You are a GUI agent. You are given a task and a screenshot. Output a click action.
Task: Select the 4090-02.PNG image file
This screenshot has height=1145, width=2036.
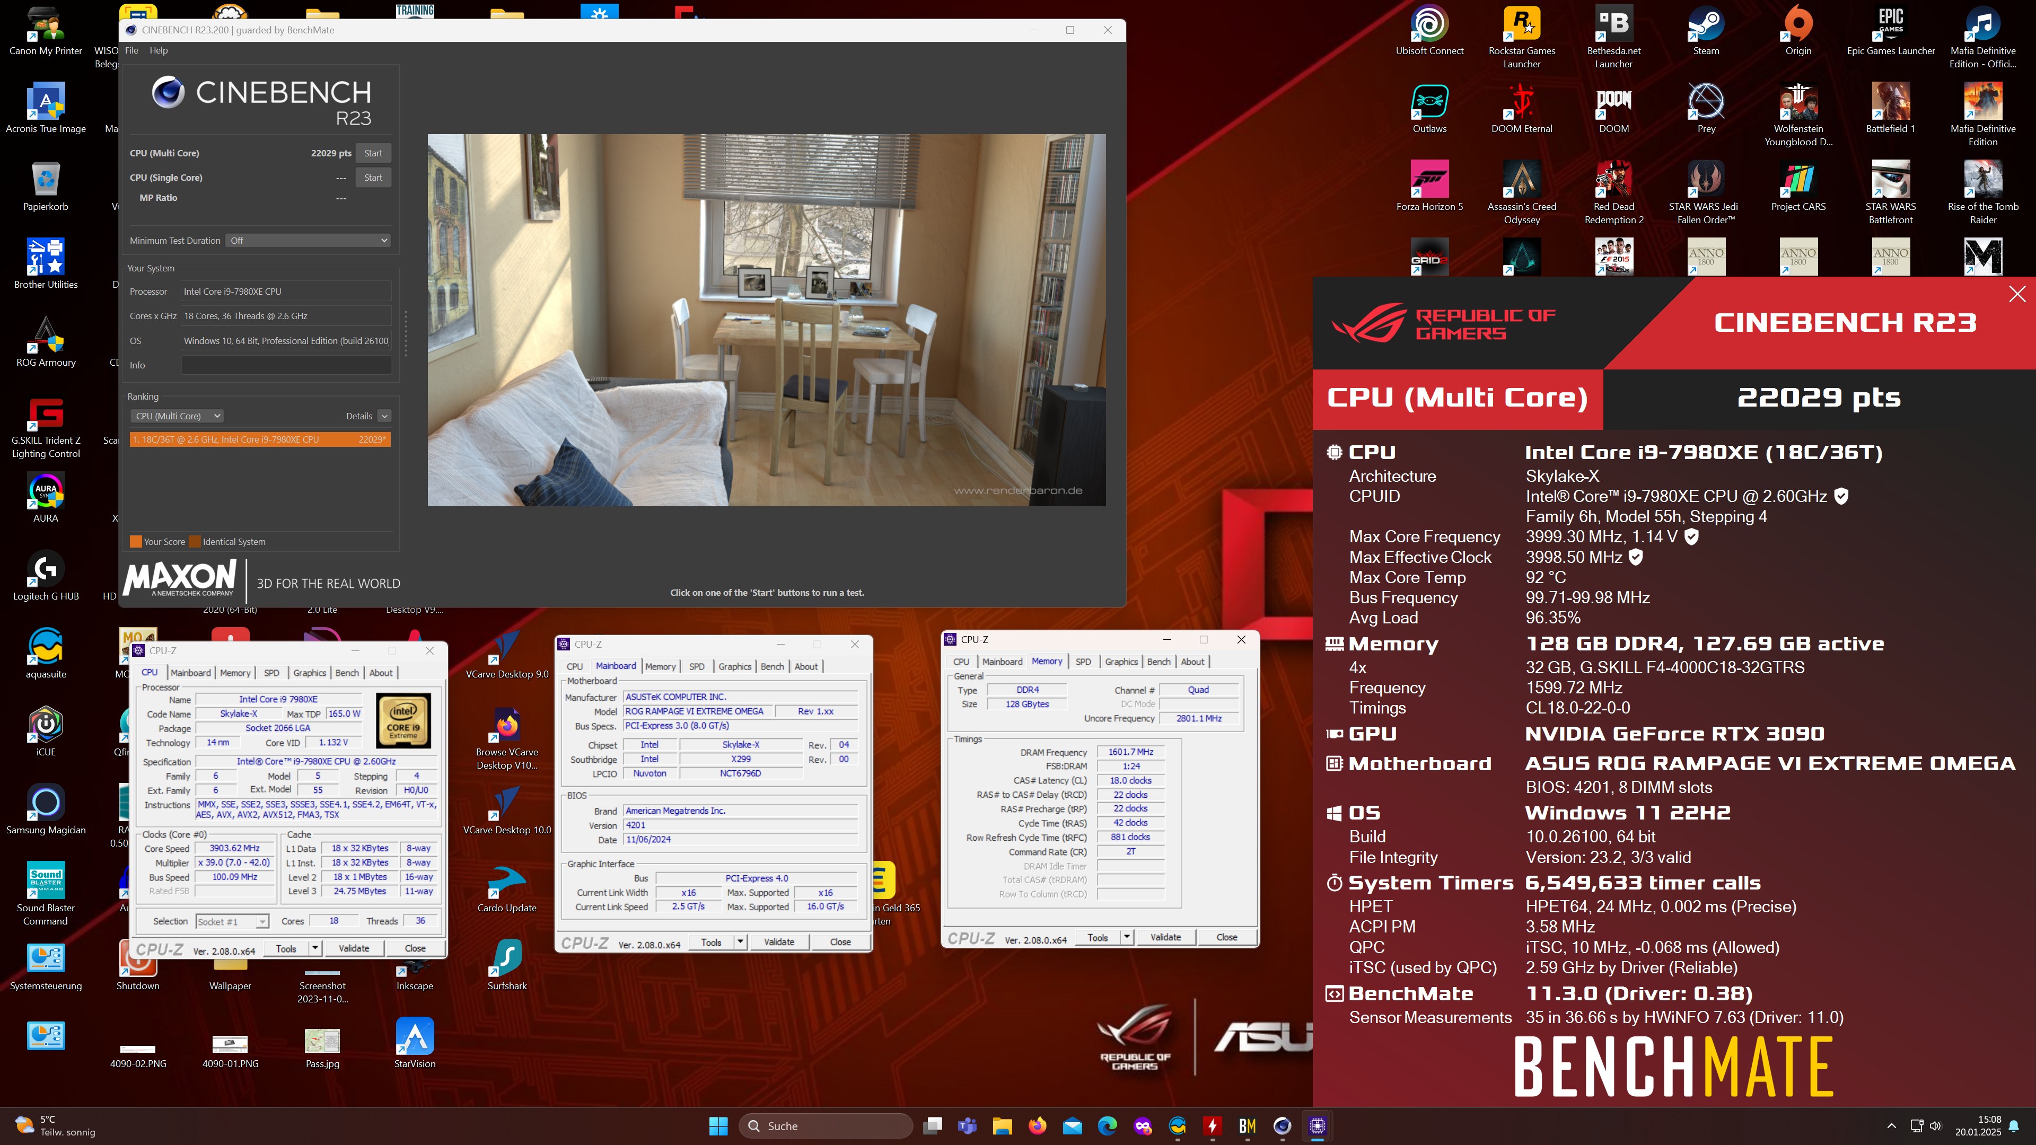pos(138,1055)
